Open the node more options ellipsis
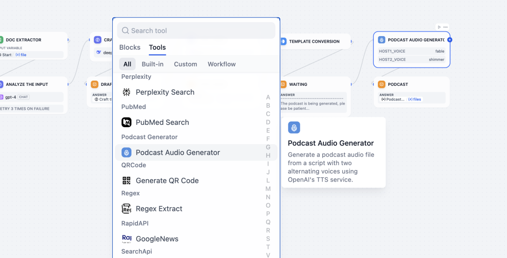Viewport: 507px width, 258px height. [446, 27]
